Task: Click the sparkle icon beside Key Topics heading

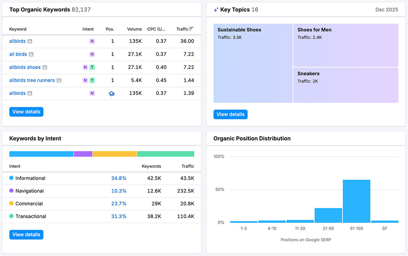Action: point(216,9)
